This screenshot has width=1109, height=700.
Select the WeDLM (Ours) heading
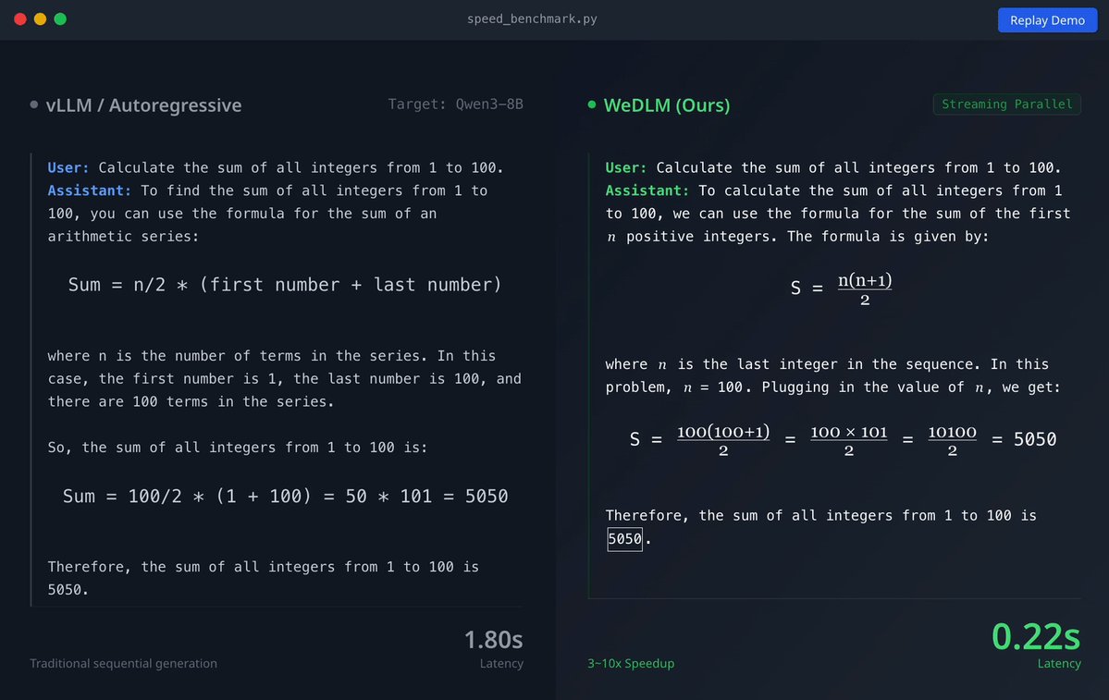click(x=666, y=105)
